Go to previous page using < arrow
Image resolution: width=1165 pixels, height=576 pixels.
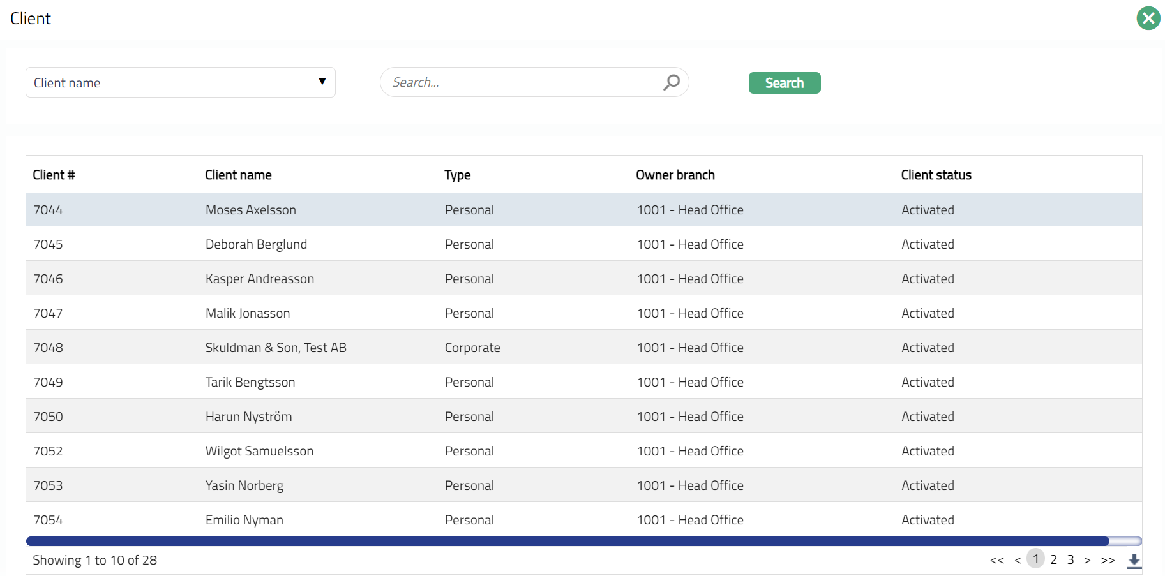(1018, 560)
